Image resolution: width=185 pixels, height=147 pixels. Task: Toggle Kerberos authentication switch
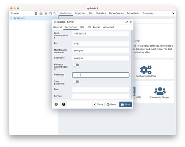coord(76,65)
